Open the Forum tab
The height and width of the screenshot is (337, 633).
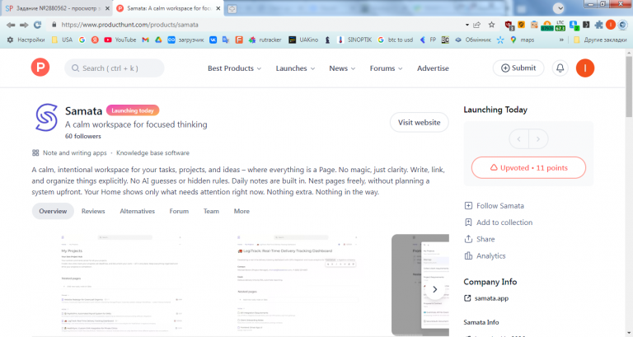179,211
